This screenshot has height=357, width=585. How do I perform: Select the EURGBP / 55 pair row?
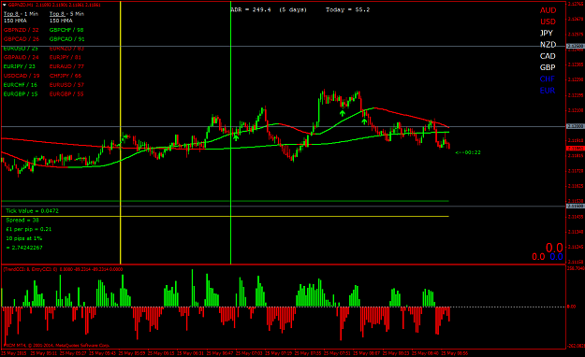pyautogui.click(x=66, y=94)
